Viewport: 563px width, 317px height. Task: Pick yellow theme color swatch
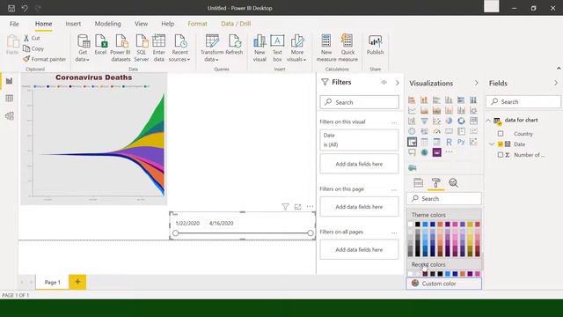pos(470,225)
